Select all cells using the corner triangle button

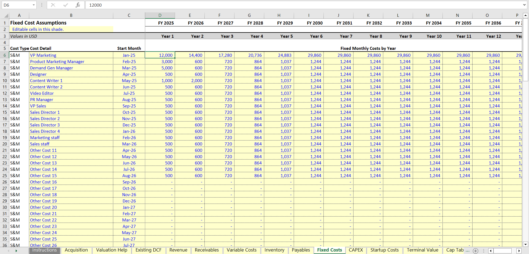click(6, 15)
